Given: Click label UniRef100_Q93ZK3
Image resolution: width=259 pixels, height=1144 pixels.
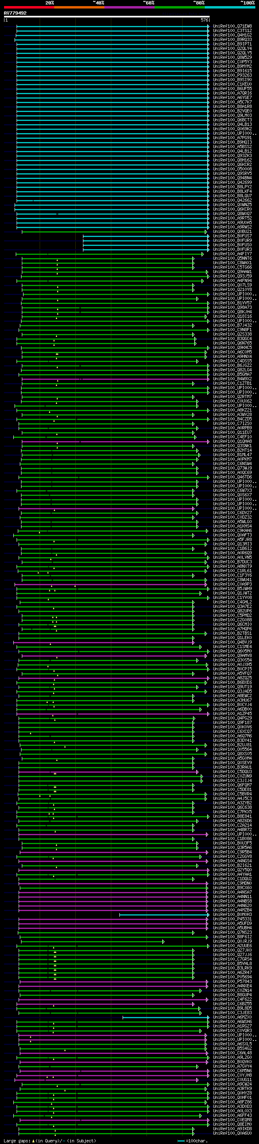Looking at the screenshot, I should pos(232,155).
